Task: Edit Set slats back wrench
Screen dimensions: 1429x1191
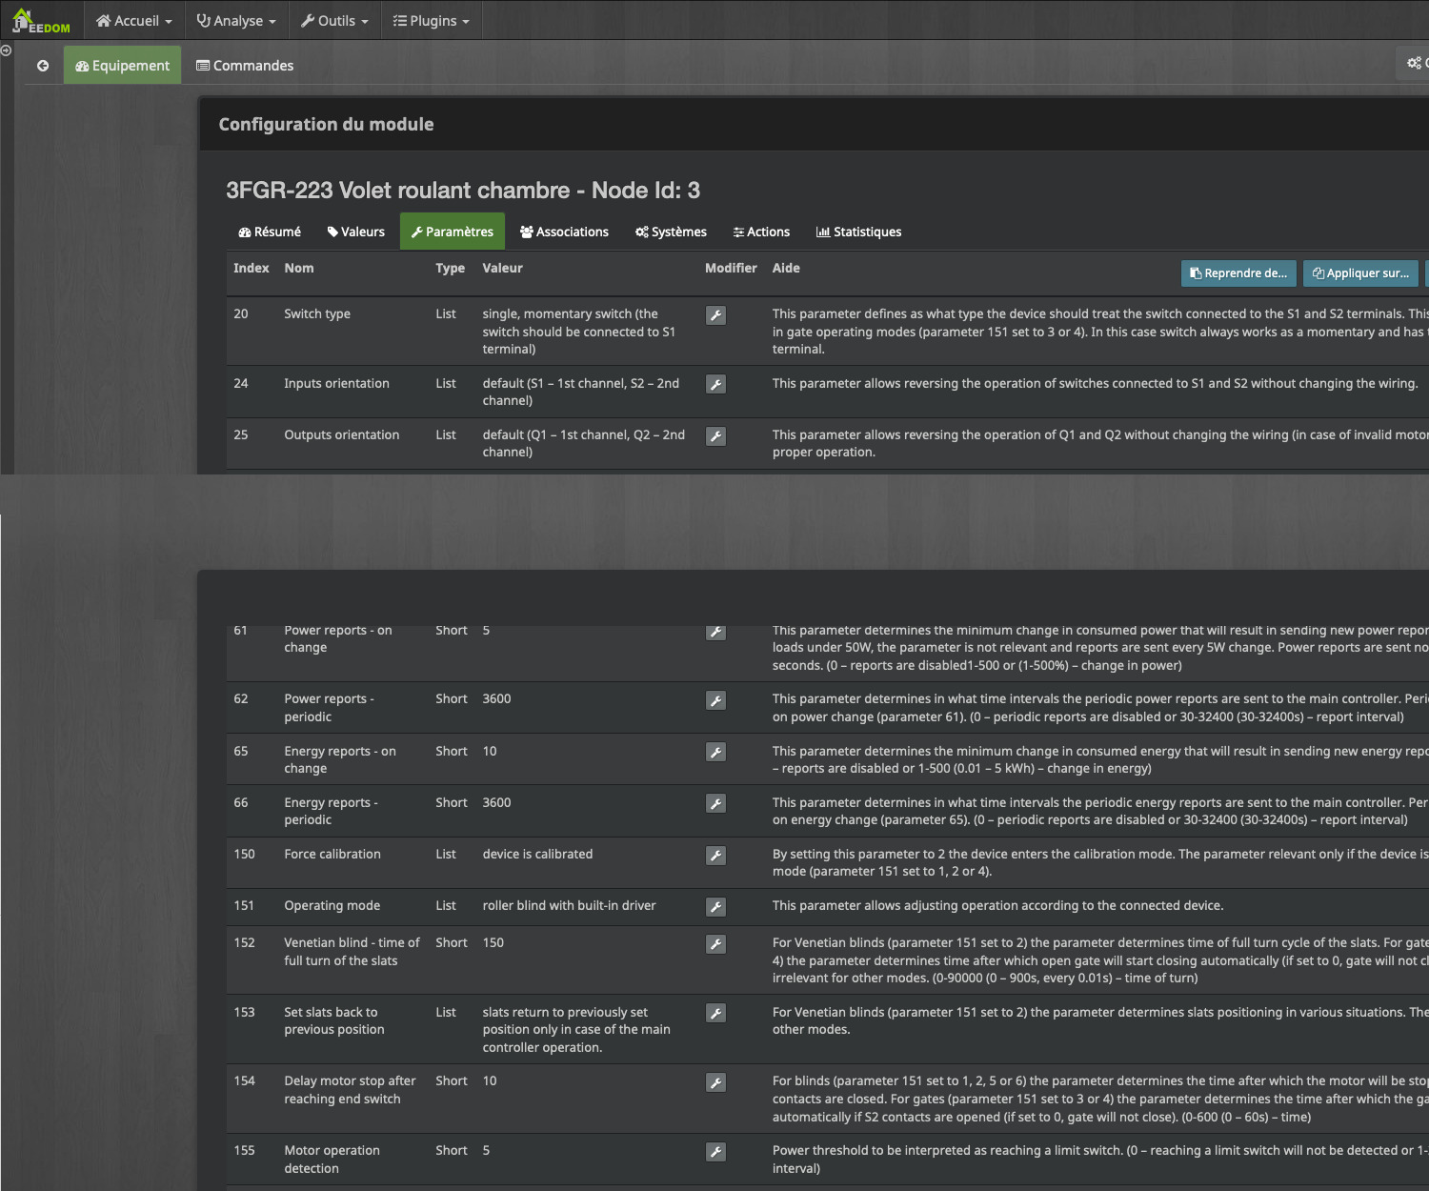Action: (x=715, y=1013)
